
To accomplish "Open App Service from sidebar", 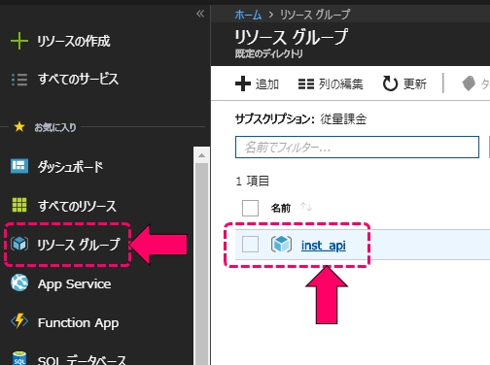I will [74, 284].
